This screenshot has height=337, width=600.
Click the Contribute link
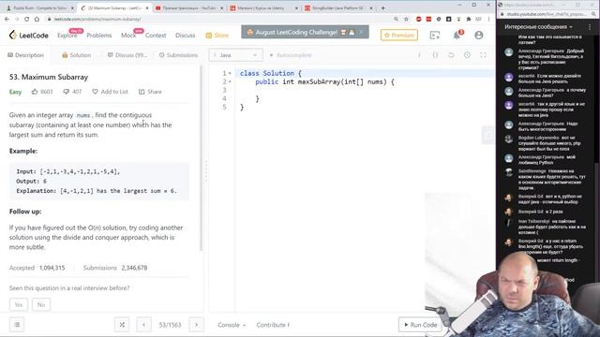pyautogui.click(x=273, y=325)
